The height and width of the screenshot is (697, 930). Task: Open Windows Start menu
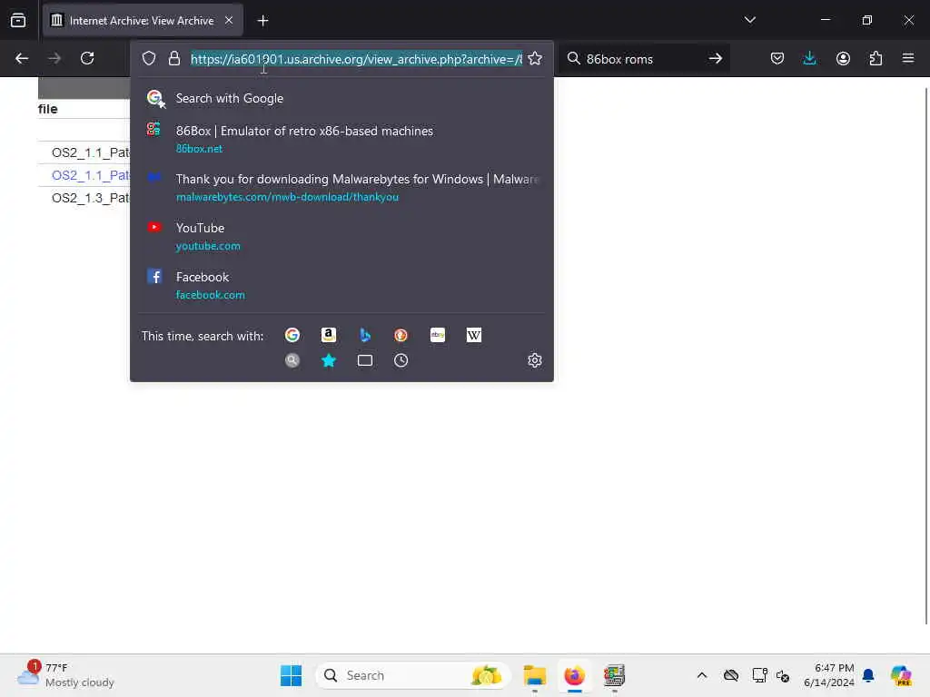tap(291, 675)
